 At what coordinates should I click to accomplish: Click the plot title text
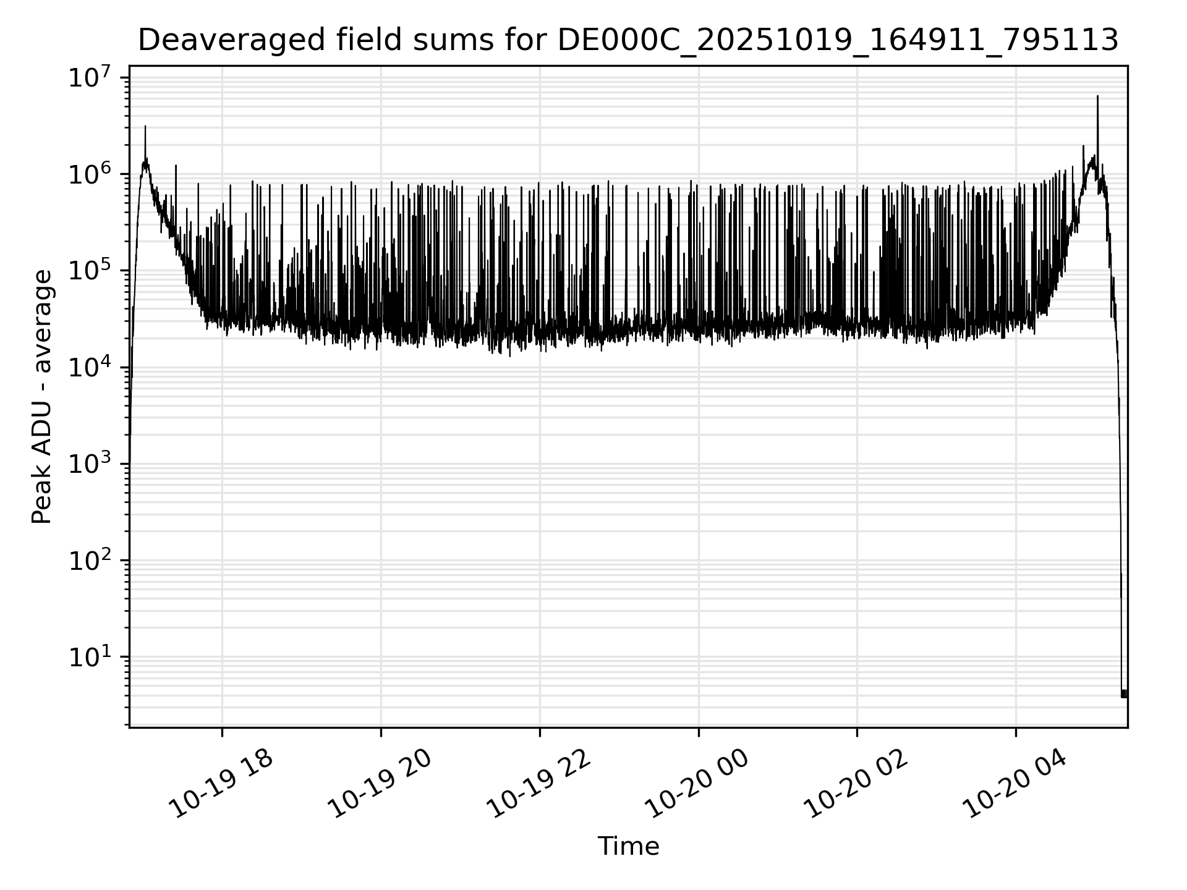628,41
